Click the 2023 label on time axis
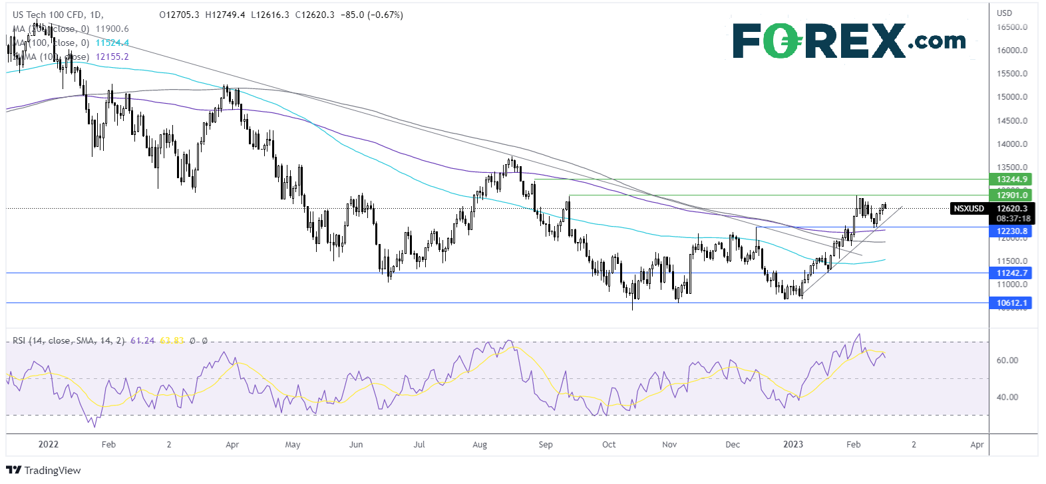The height and width of the screenshot is (484, 1046). [793, 444]
